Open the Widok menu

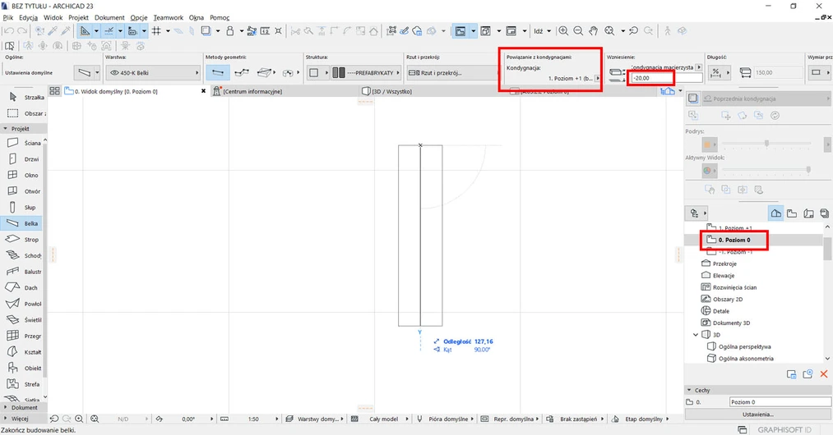pyautogui.click(x=53, y=17)
